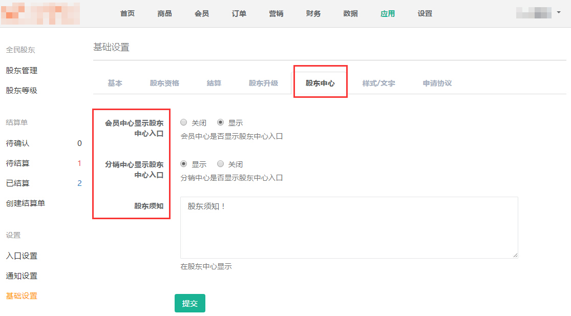Viewport: 571px width, 316px height.
Task: Click the blurred logo at top left
Action: pos(40,14)
